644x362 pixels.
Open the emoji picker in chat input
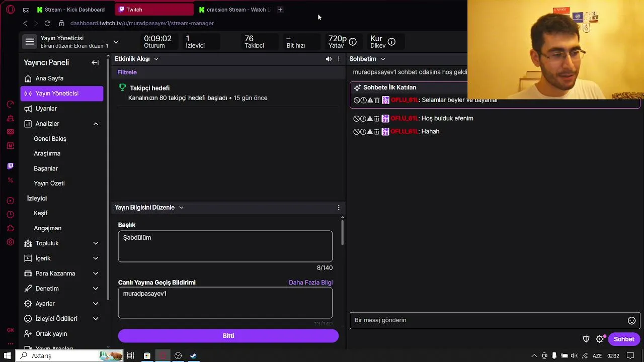pos(631,320)
